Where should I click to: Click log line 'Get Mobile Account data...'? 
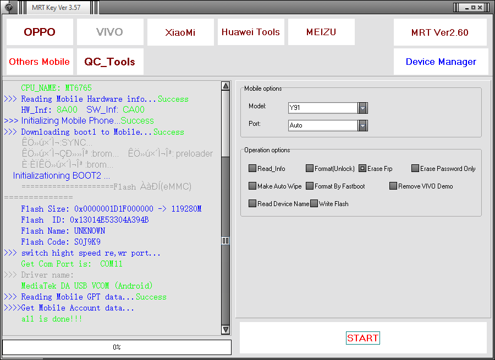coord(69,308)
